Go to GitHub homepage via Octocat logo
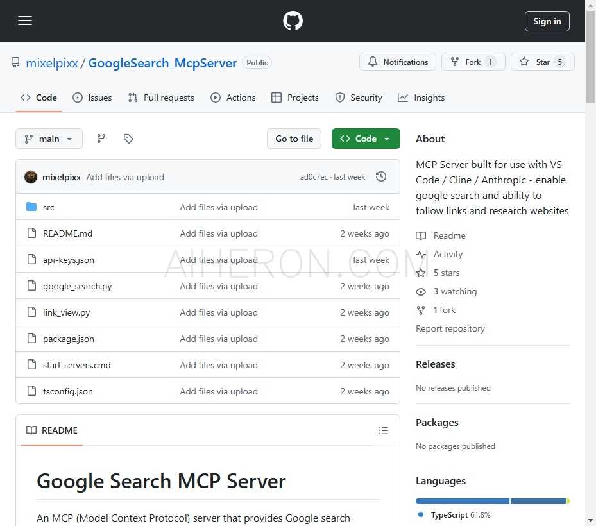This screenshot has height=526, width=596. tap(293, 21)
